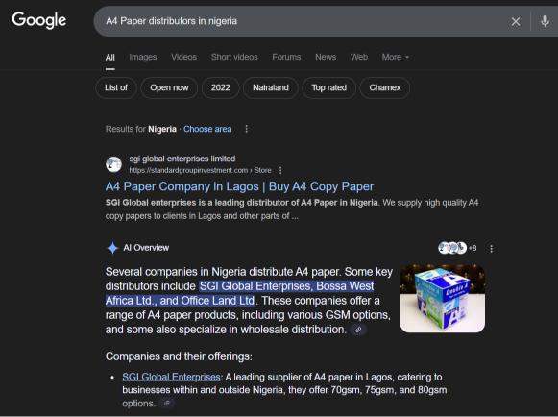The height and width of the screenshot is (417, 558).
Task: Click the AI Overview sparkle icon
Action: (x=112, y=248)
